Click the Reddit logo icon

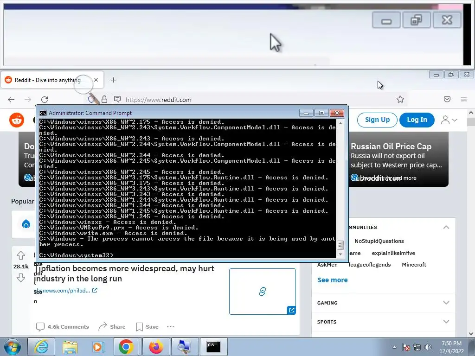point(17,120)
